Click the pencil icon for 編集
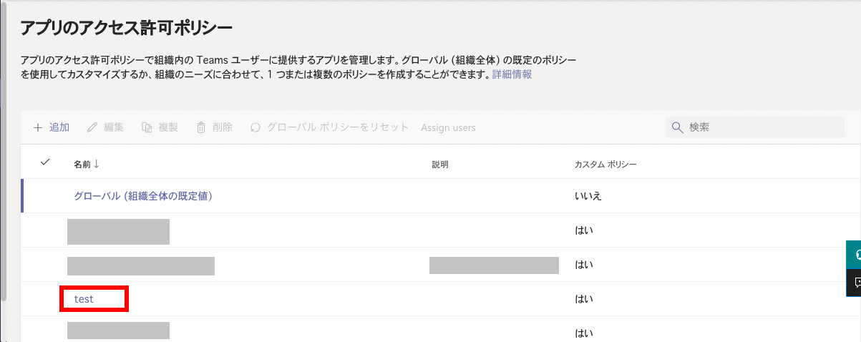 (92, 127)
